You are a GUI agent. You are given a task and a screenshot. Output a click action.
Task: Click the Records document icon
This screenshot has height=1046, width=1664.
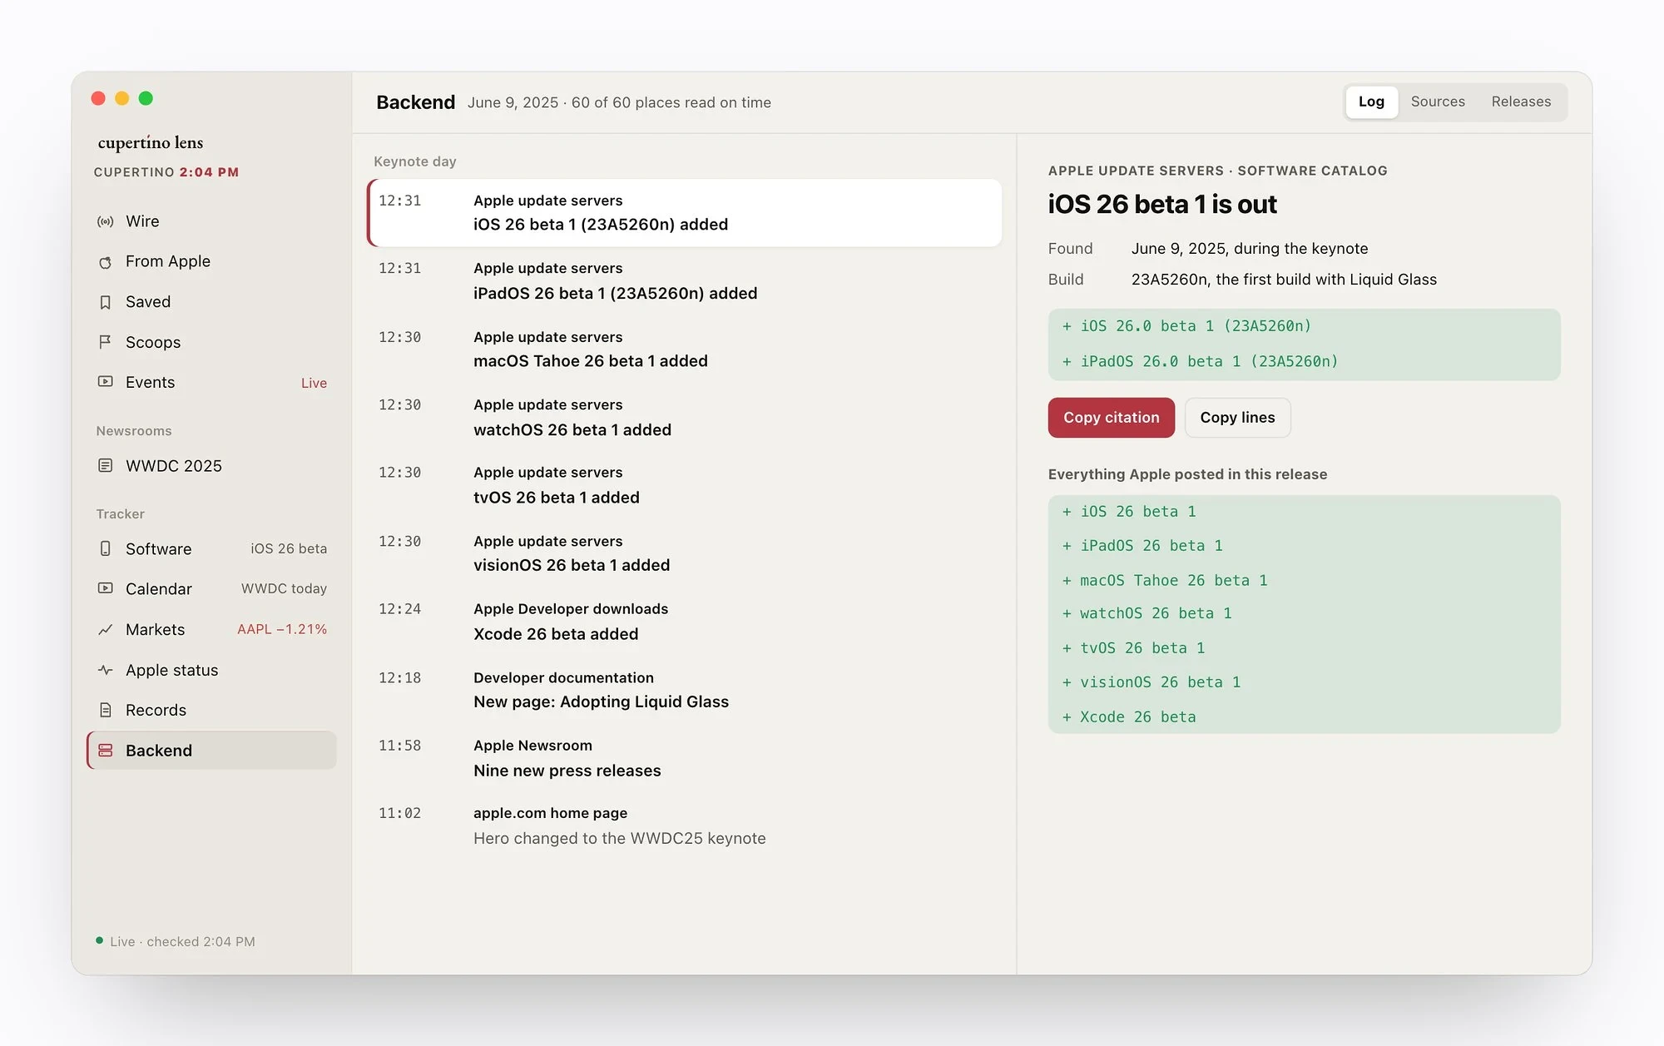105,711
